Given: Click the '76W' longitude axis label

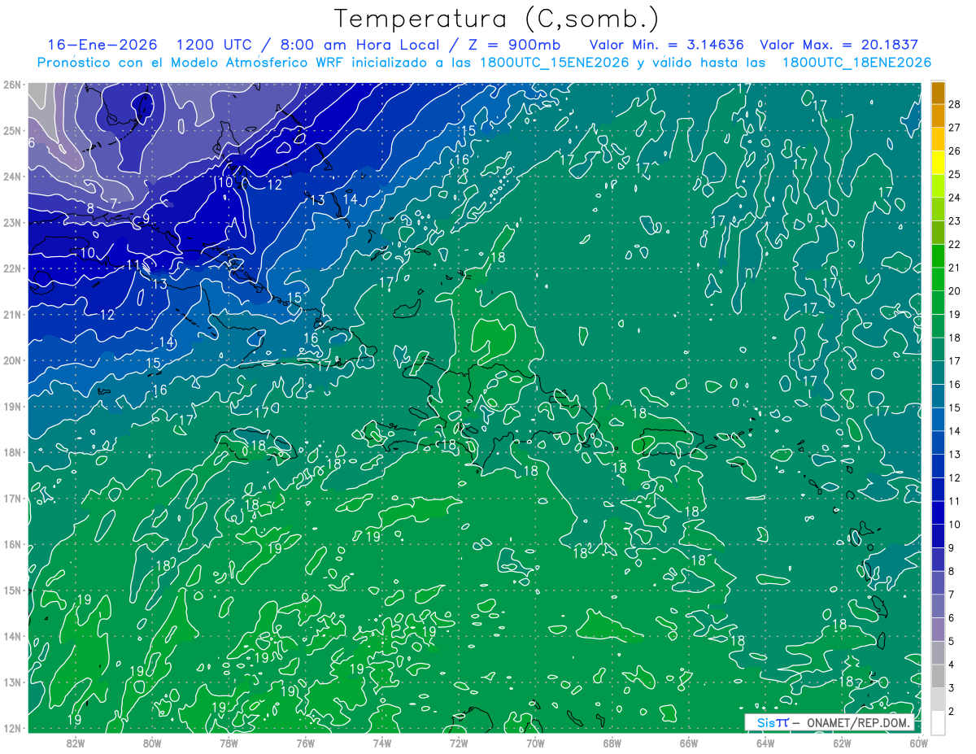Looking at the screenshot, I should 305,743.
